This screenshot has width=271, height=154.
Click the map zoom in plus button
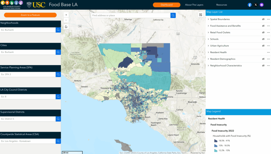tap(66, 15)
